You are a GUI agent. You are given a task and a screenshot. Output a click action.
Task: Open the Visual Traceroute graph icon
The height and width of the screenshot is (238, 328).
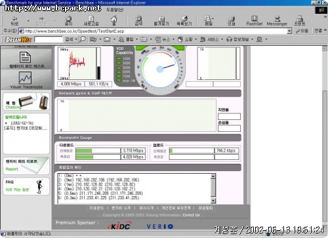[25, 78]
